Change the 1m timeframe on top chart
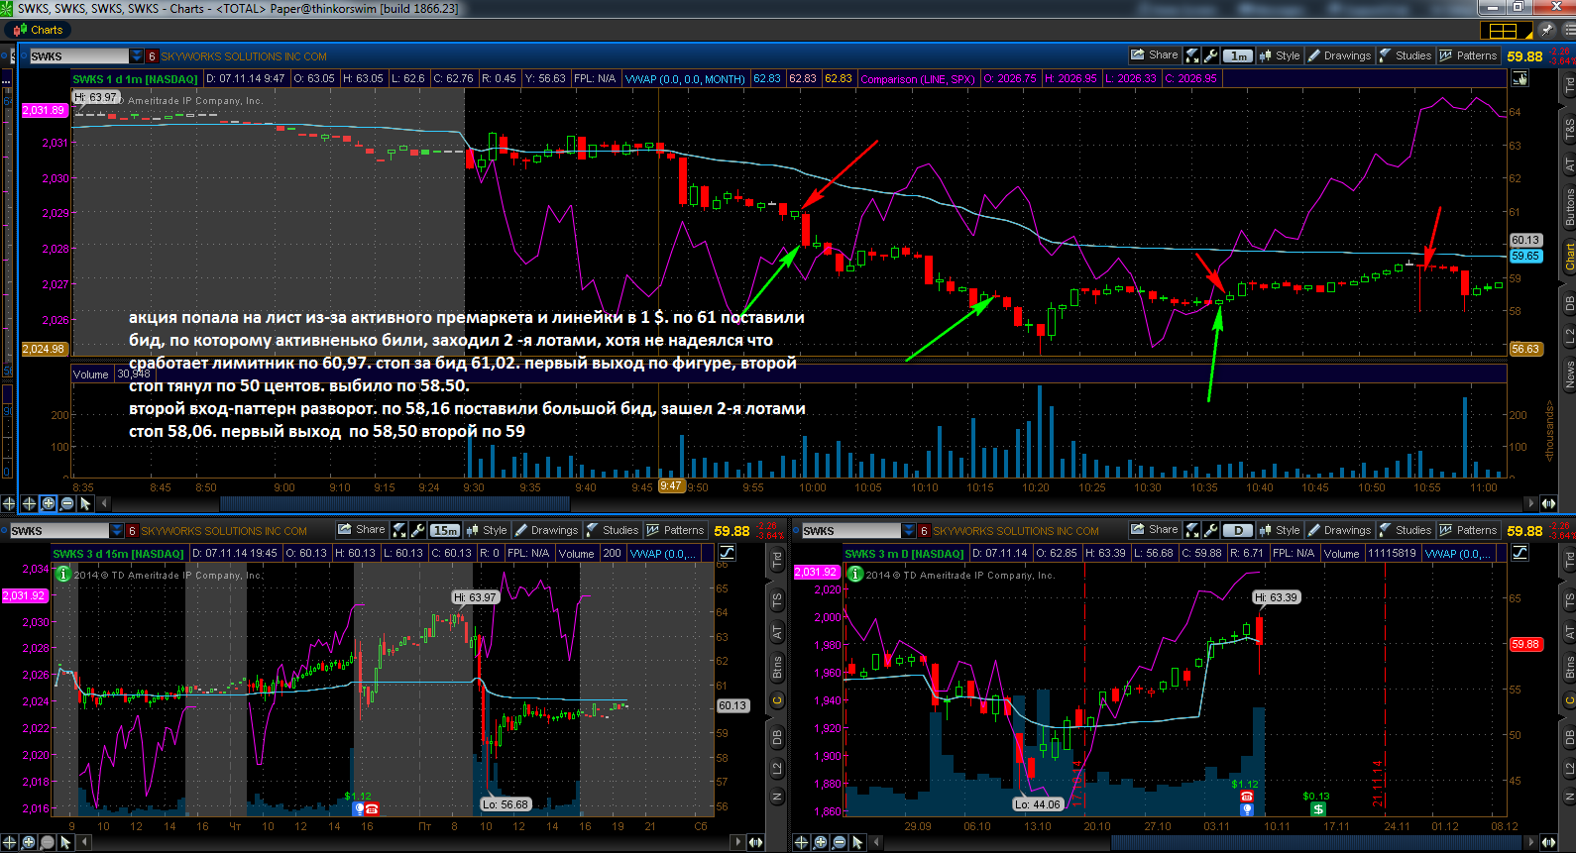The image size is (1576, 853). pos(1238,56)
